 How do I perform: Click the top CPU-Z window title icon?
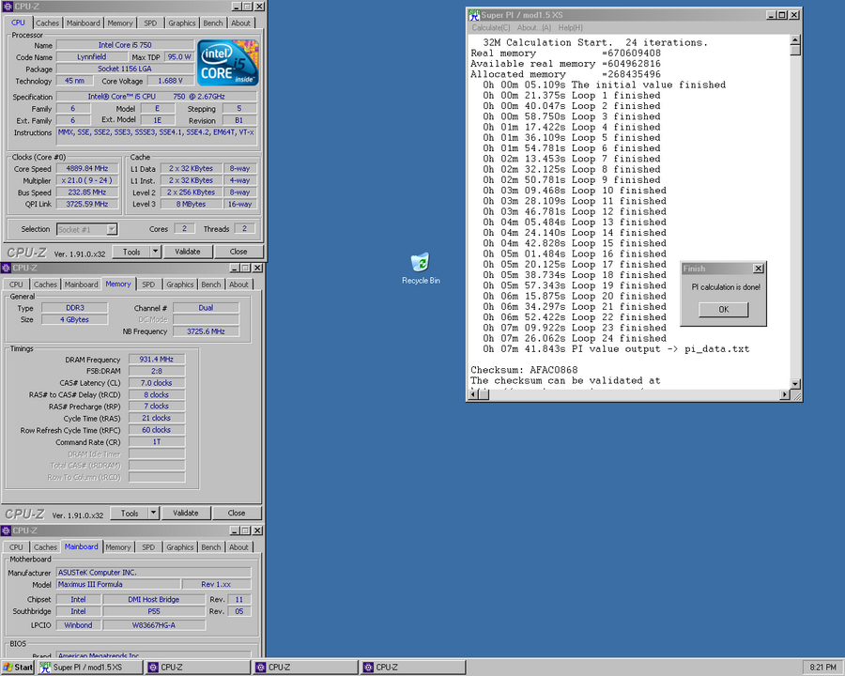coord(8,7)
